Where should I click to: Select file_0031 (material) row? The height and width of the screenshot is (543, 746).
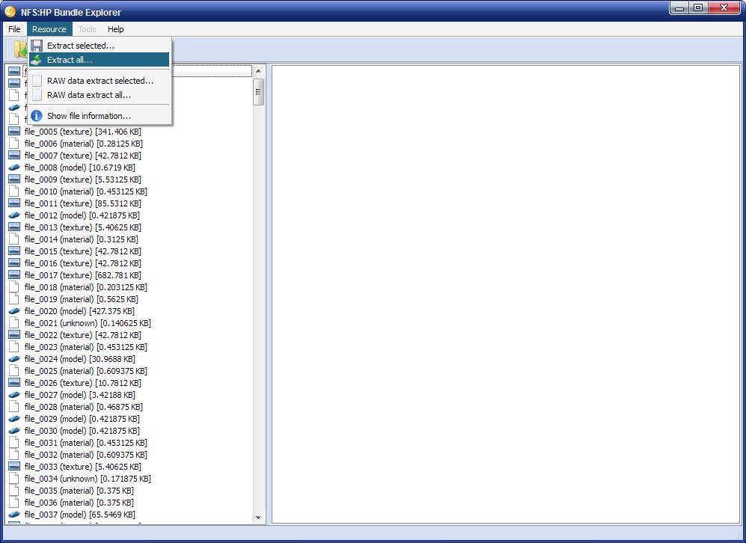pos(85,443)
